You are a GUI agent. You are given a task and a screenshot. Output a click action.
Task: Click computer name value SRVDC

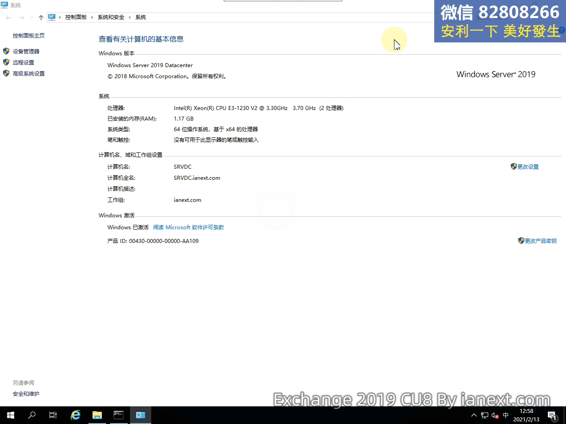coord(183,167)
